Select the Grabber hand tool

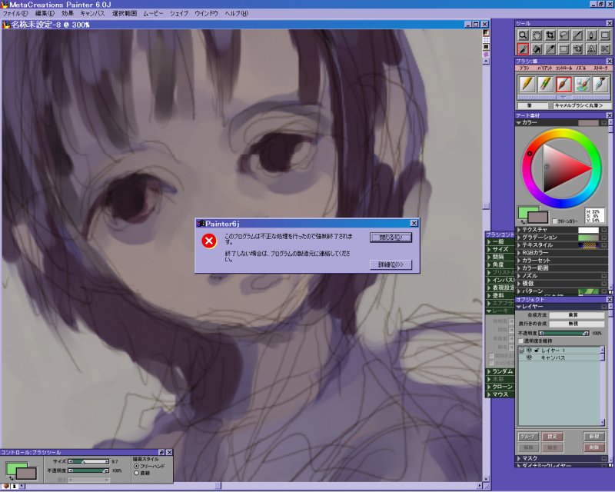[x=537, y=35]
